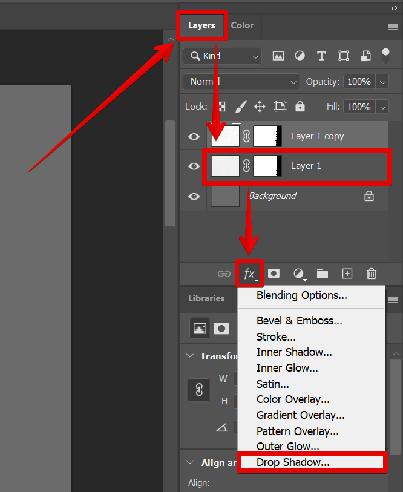Create a new group folder icon
Viewport: 403px width, 492px height.
[x=323, y=274]
